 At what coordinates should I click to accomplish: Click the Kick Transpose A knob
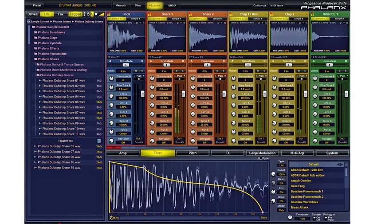[x=111, y=79]
